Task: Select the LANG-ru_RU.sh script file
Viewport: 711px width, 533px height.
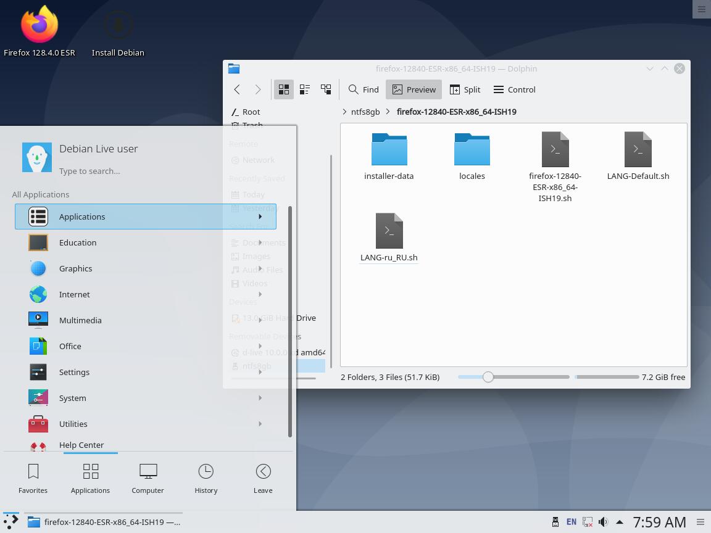Action: pos(389,238)
